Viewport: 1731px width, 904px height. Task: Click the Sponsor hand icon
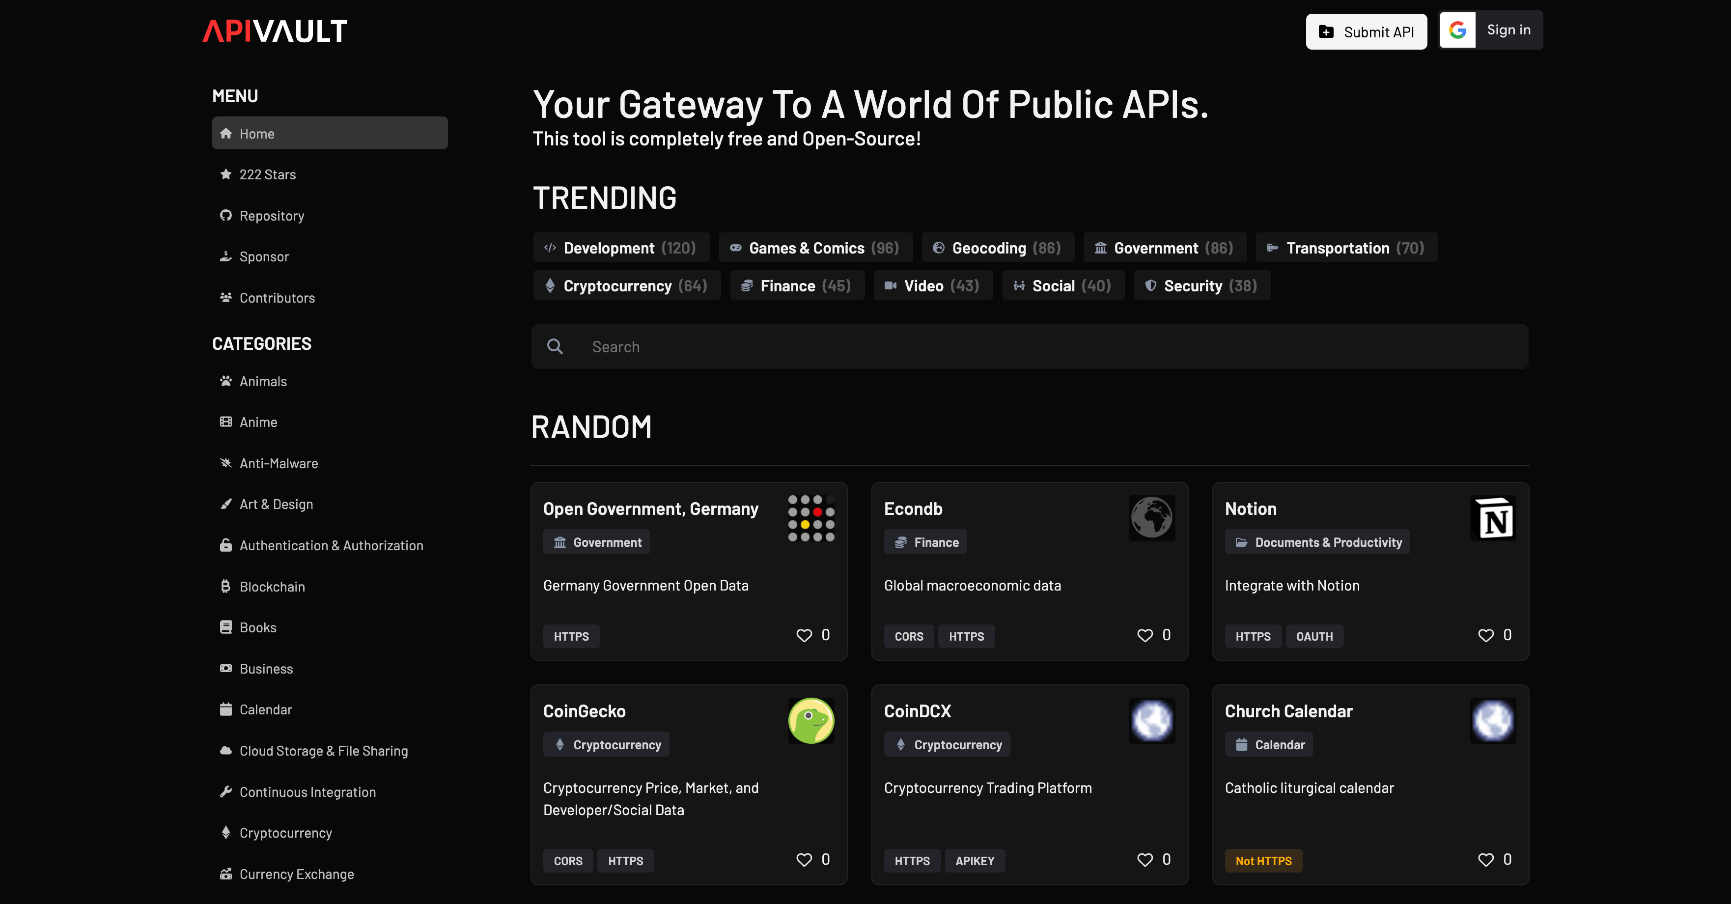(226, 256)
